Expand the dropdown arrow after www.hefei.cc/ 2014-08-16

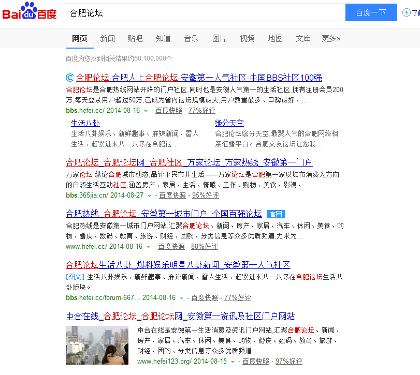coord(149,247)
